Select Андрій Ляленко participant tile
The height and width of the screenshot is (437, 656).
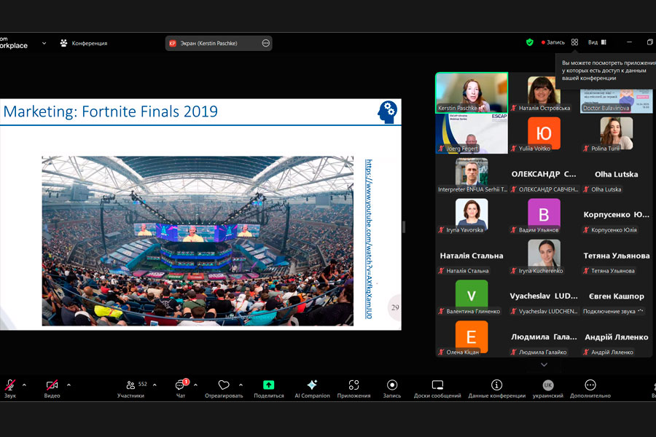616,337
